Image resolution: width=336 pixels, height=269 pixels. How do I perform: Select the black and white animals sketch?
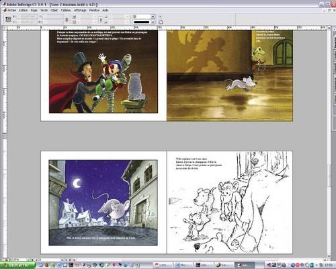click(x=230, y=202)
